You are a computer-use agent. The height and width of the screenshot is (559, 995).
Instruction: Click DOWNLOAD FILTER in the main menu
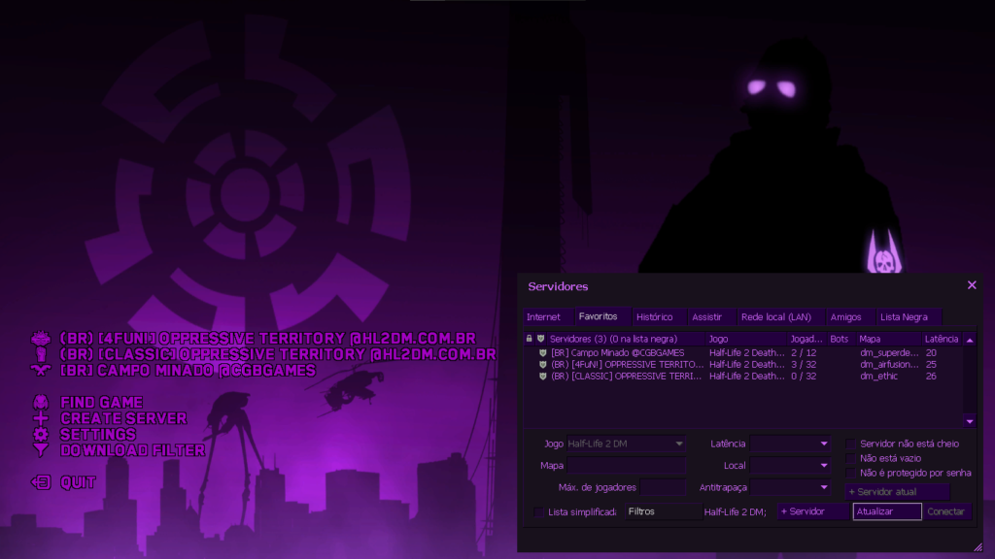tap(133, 450)
